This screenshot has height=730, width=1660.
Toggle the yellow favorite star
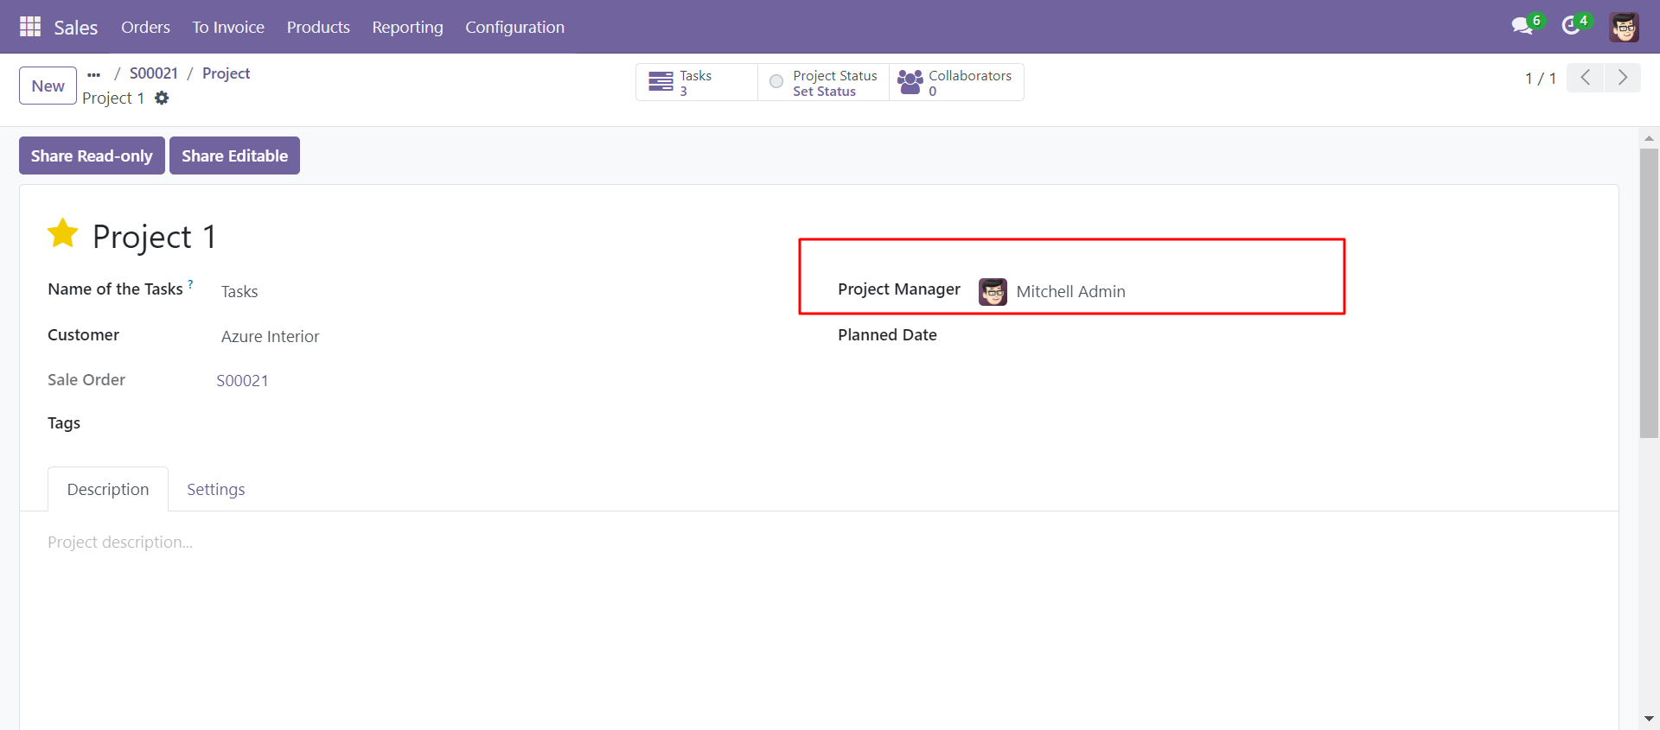point(63,233)
